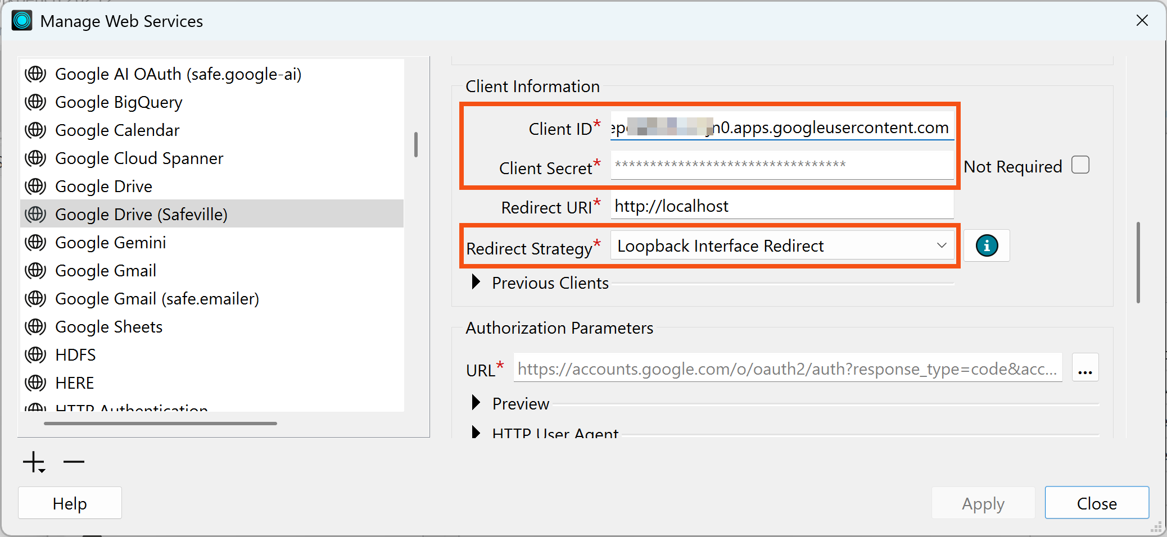
Task: Click the globe icon beside HDFS
Action: click(x=34, y=354)
